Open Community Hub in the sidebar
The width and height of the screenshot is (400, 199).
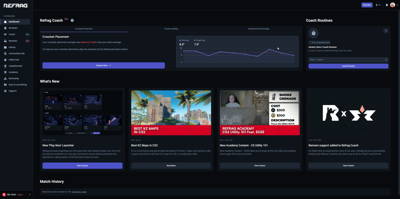(x=15, y=53)
